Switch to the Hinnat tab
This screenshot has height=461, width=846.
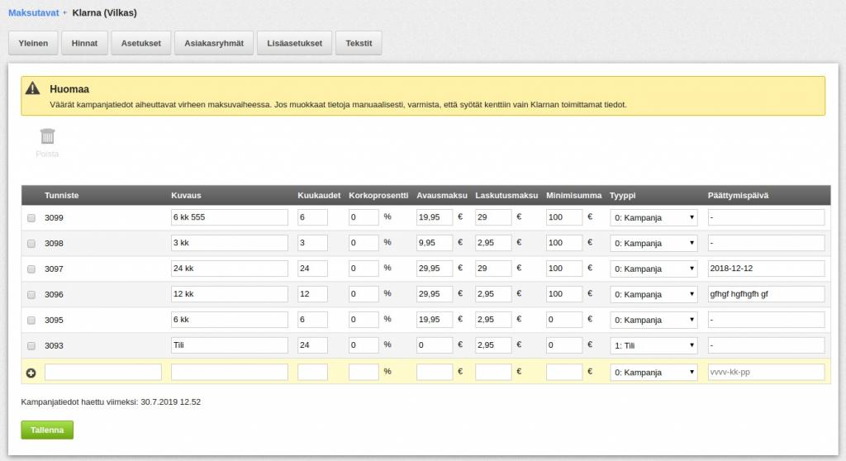point(85,43)
